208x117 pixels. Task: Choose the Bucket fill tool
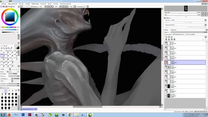click(7, 59)
